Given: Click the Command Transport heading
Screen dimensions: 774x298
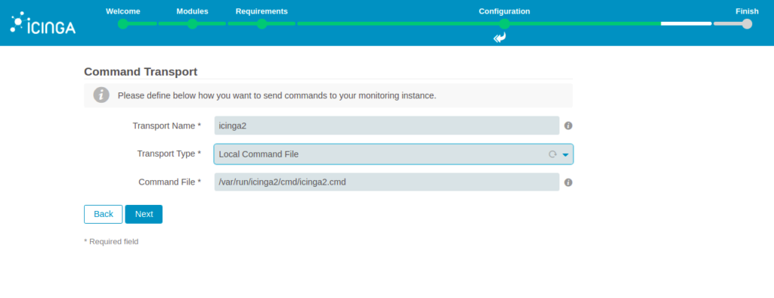Looking at the screenshot, I should coord(141,72).
